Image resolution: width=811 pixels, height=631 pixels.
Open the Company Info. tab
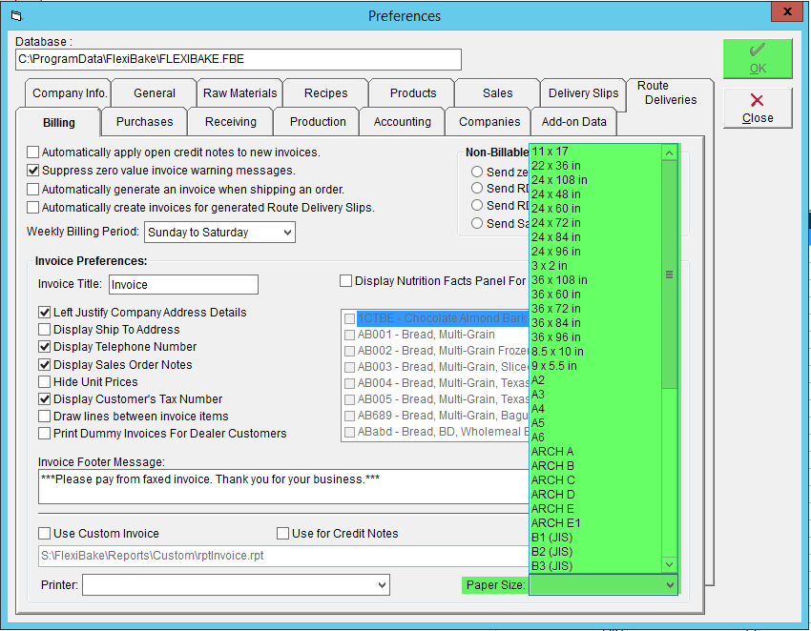tap(70, 93)
